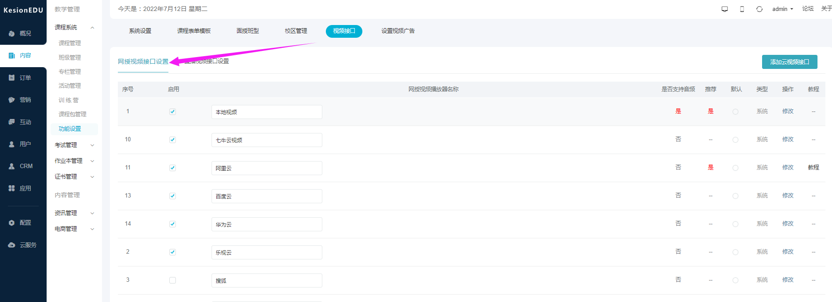
Task: Disable the 本地视频 enable checkbox
Action: pos(172,111)
